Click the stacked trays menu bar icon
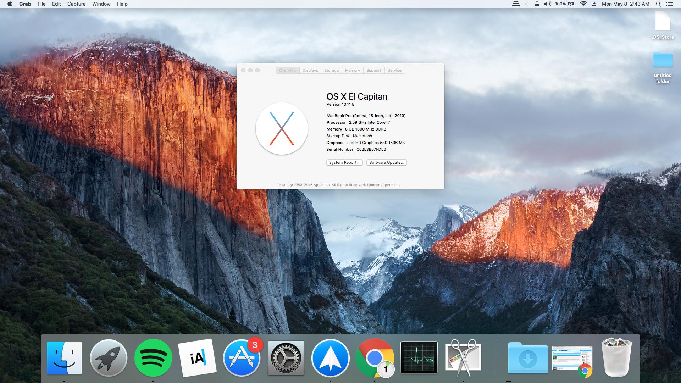The width and height of the screenshot is (681, 383). 516,4
